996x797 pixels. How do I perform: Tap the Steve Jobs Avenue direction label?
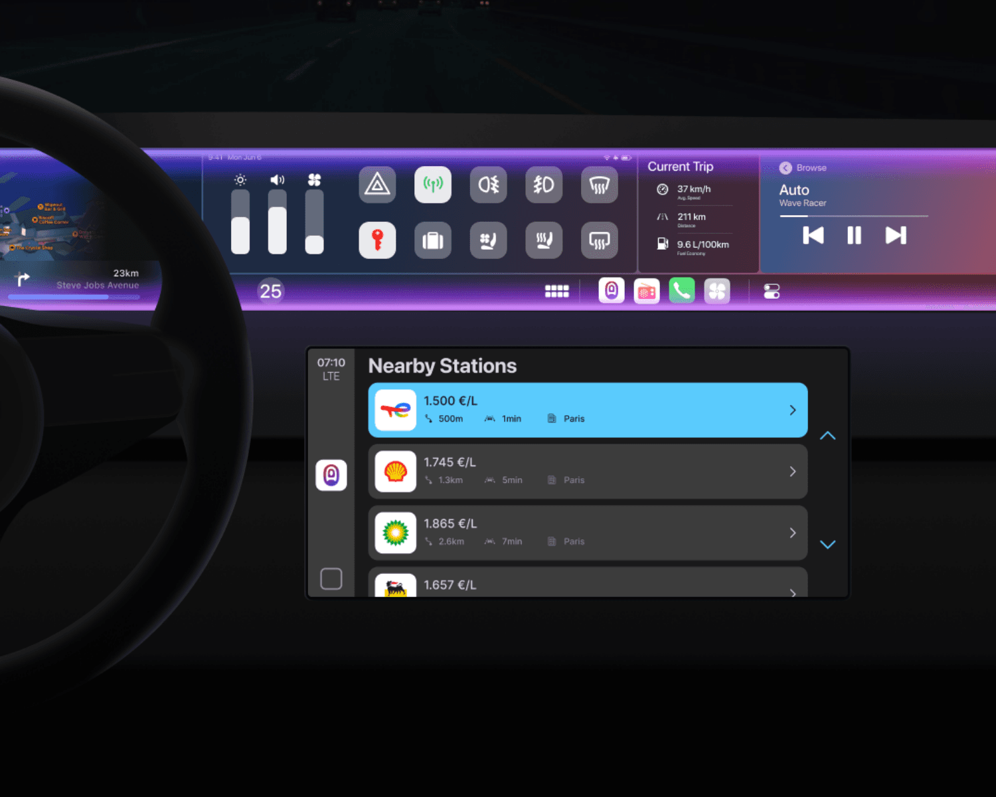point(98,285)
